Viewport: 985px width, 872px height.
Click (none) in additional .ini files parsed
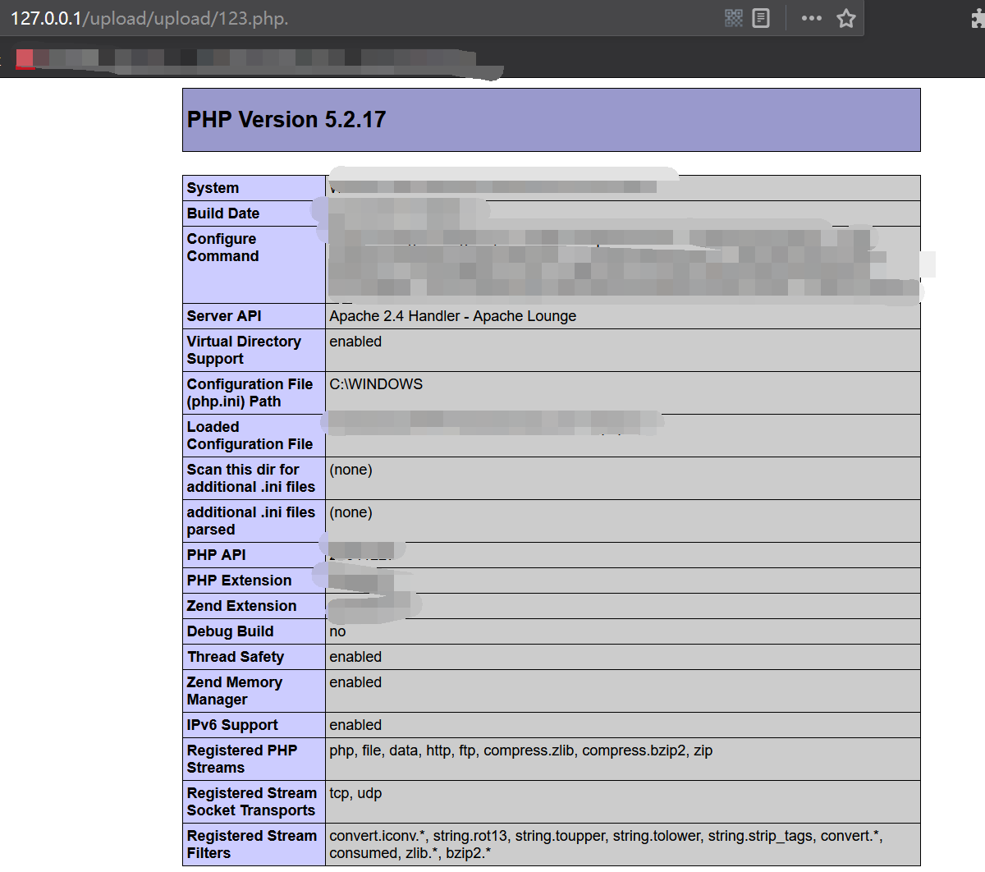pyautogui.click(x=350, y=512)
